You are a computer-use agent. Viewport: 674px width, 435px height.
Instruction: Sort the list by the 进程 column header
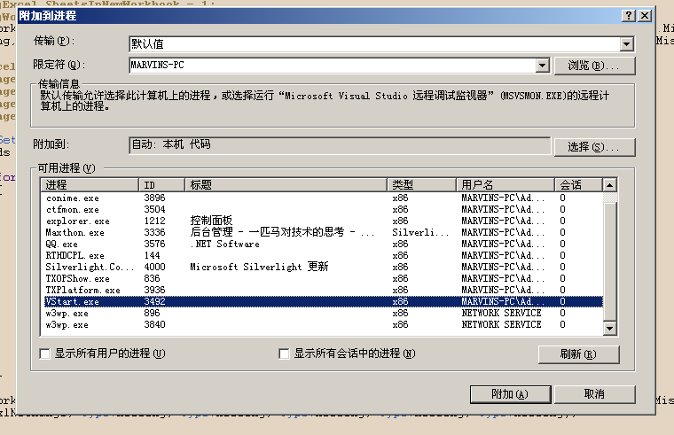click(x=90, y=185)
